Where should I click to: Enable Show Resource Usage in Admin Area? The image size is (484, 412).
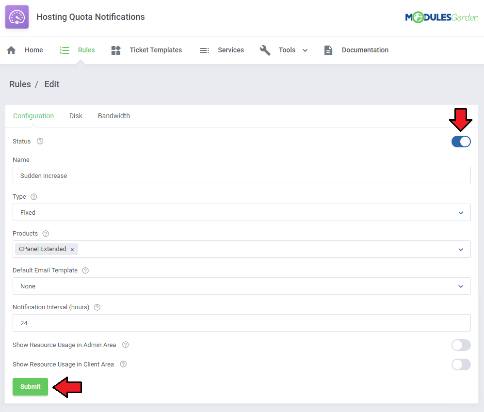[461, 345]
